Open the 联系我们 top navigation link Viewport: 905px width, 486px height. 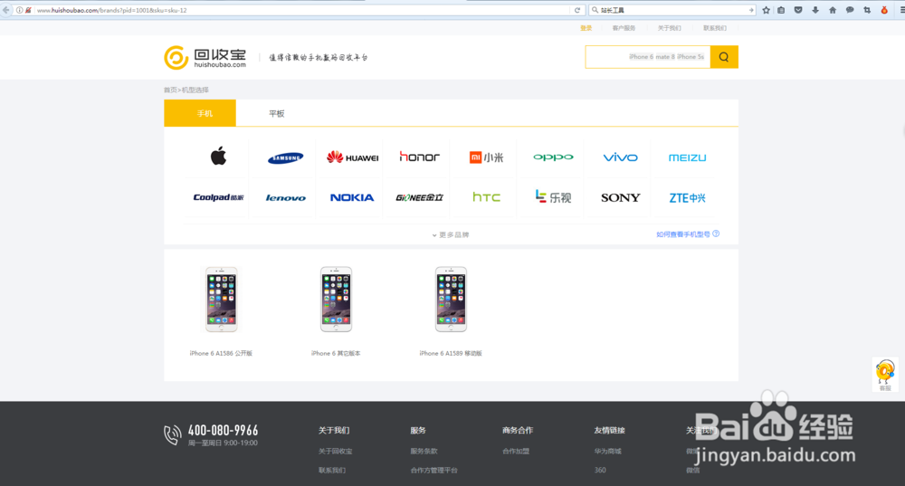pyautogui.click(x=715, y=28)
